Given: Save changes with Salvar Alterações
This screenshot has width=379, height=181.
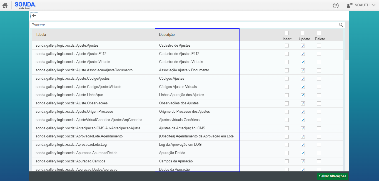Looking at the screenshot, I should 332,176.
